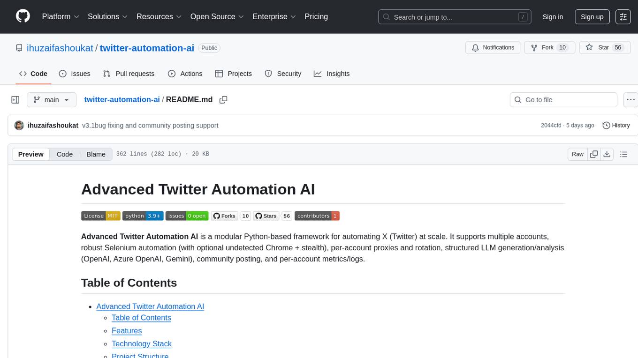Expand the Resources menu
Viewport: 638px width, 358px height.
point(159,16)
